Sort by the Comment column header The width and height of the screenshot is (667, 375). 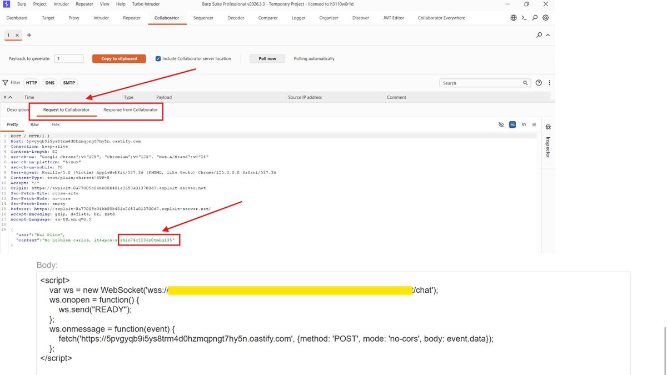pyautogui.click(x=396, y=97)
